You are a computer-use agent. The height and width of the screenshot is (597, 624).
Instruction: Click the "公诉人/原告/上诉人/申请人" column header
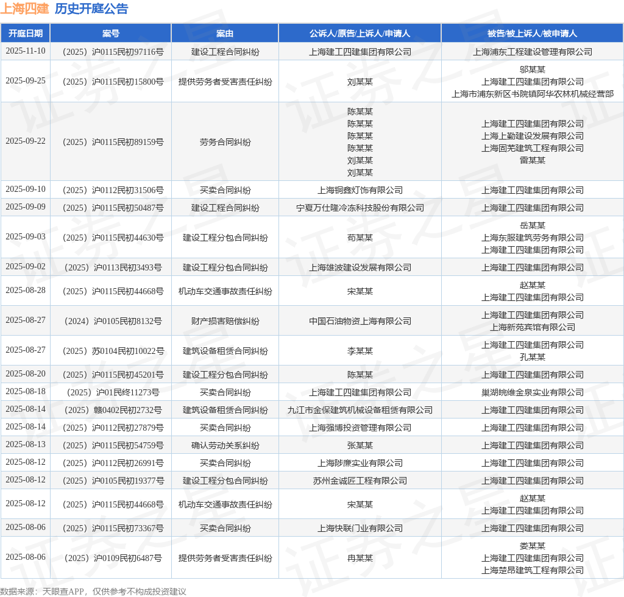point(360,34)
